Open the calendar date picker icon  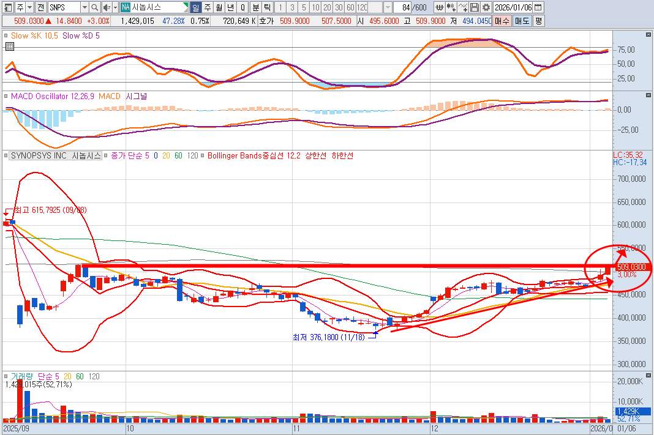pyautogui.click(x=538, y=7)
